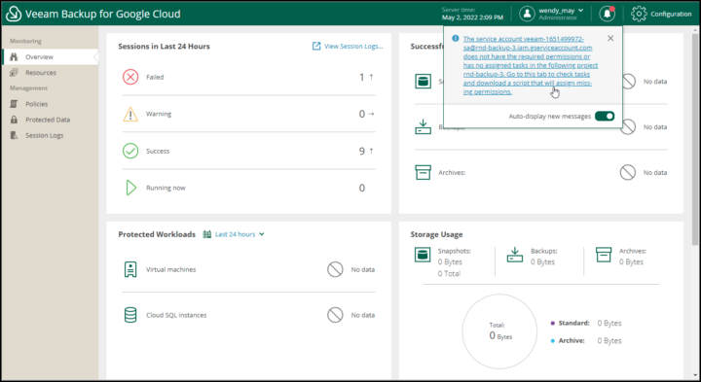
Task: Click the wendy_may user avatar icon
Action: 527,14
